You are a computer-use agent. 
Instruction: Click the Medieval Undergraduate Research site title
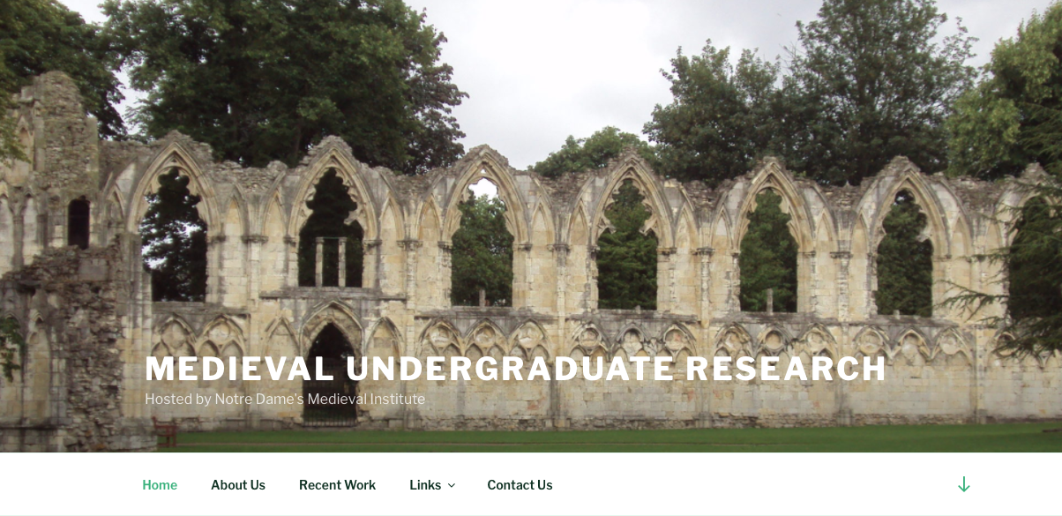point(515,369)
